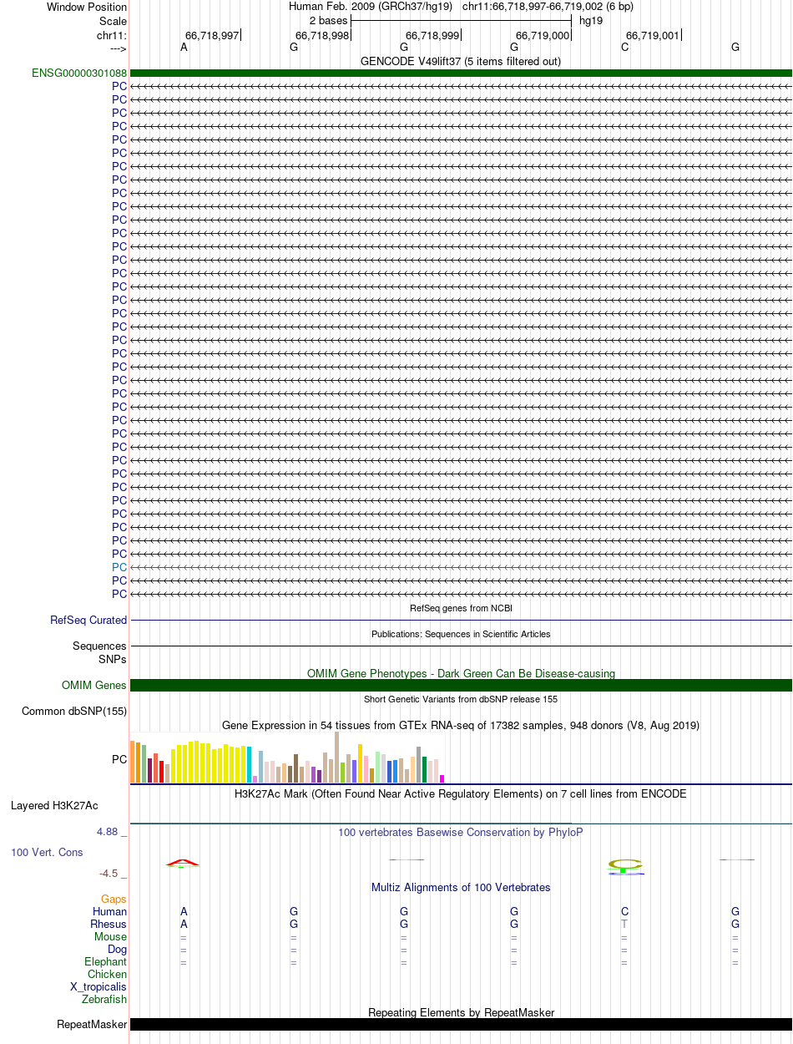
Task: Click the GTEx tissue expression bar chart
Action: [287, 758]
